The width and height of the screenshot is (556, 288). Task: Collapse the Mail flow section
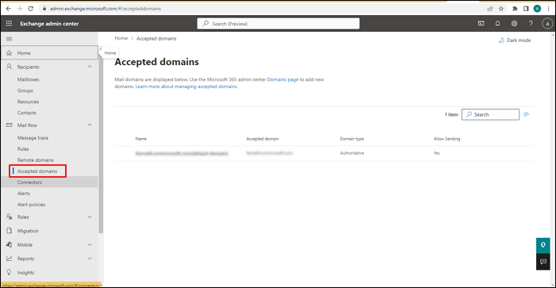point(90,125)
